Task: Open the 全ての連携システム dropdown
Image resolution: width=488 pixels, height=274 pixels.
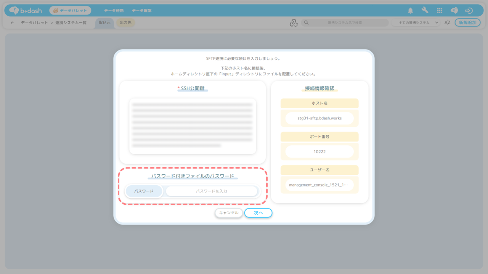Action: [x=416, y=23]
